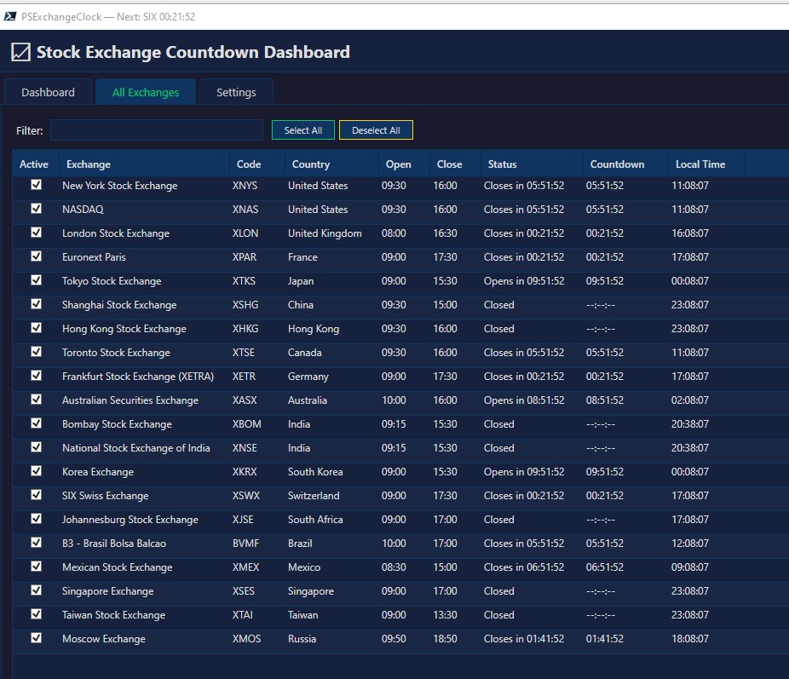789x679 pixels.
Task: Click the Tokyo 'Opens in 09:51:52' status
Action: 524,281
